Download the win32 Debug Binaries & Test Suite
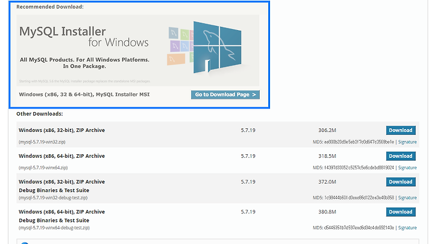Screen dimensions: 434x244 [x=401, y=182]
